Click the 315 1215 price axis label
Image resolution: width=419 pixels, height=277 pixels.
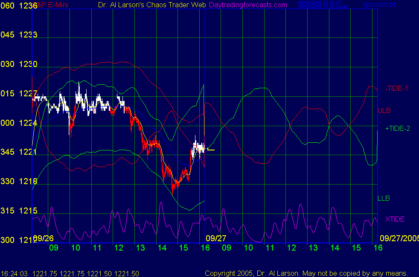(19, 211)
